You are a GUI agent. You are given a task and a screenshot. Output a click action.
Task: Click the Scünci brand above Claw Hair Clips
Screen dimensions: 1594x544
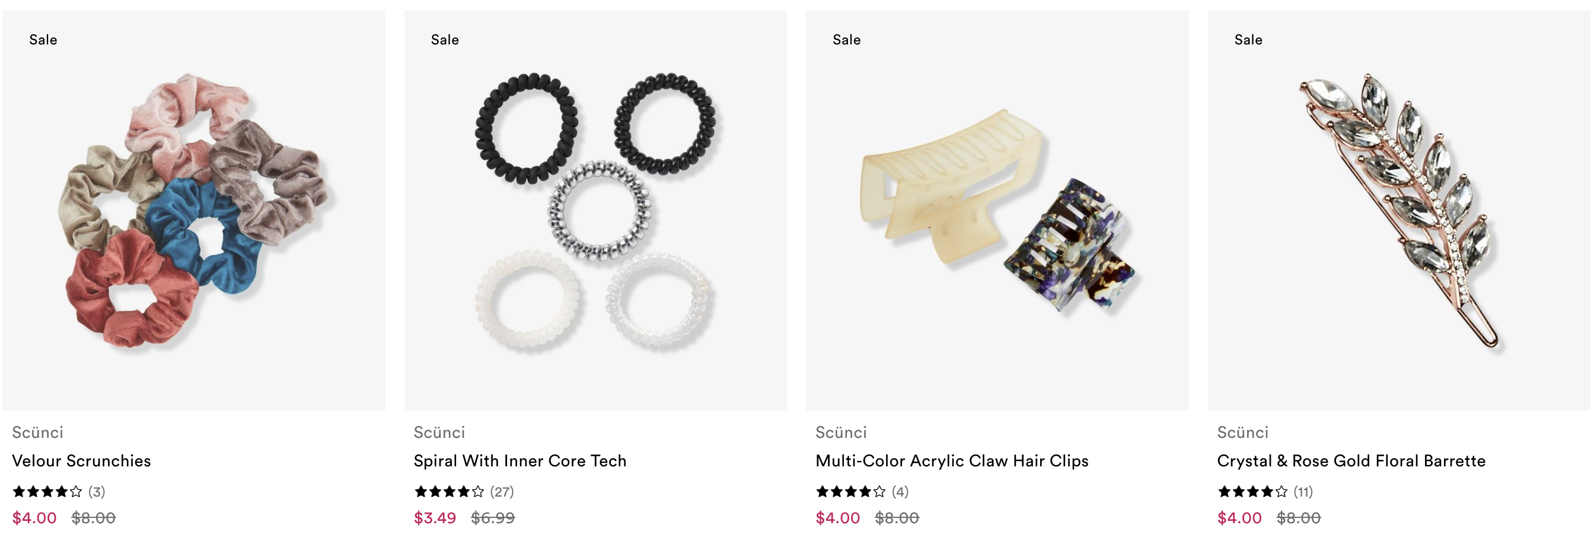pyautogui.click(x=841, y=433)
